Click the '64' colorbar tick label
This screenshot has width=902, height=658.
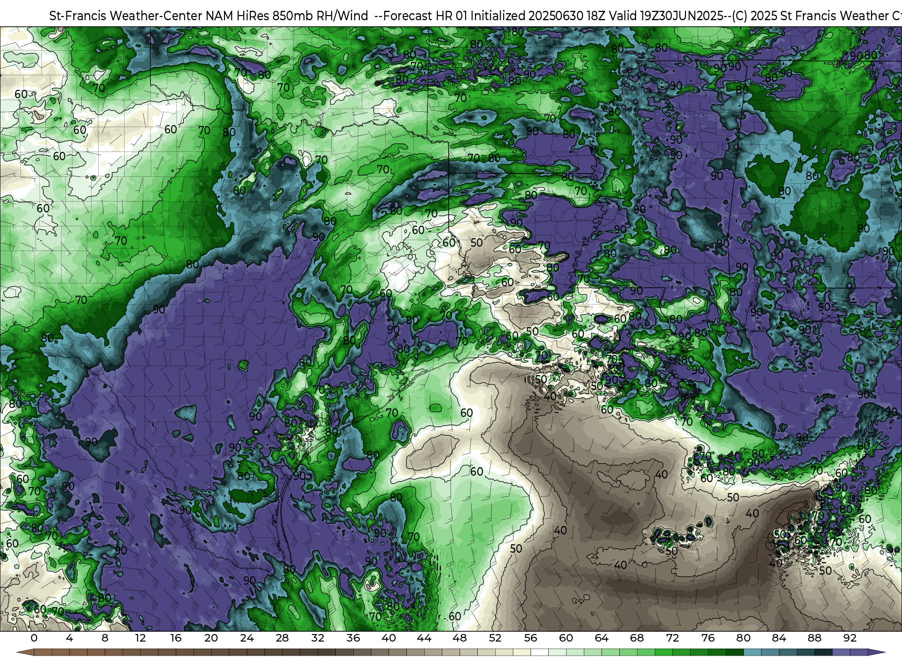602,638
